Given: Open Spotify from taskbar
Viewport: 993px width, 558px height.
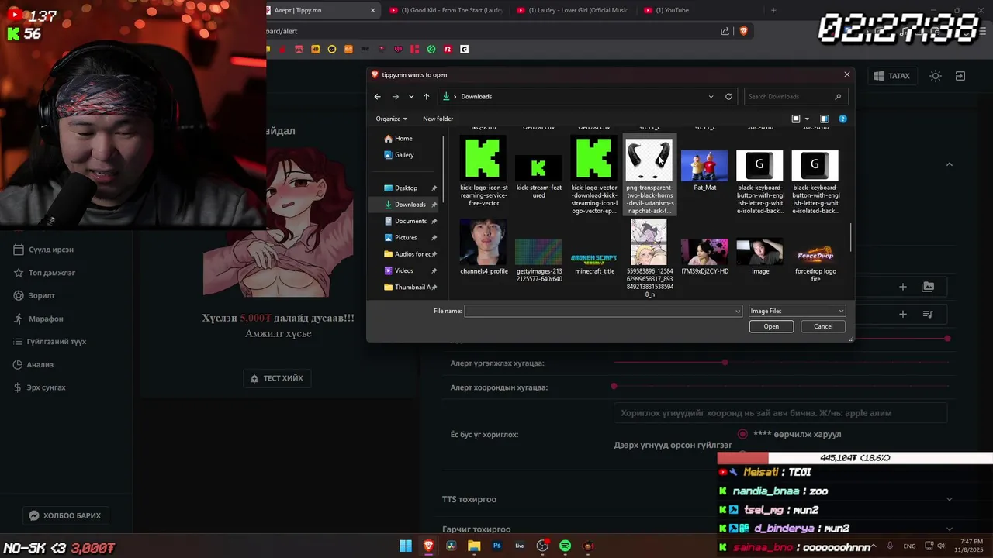Looking at the screenshot, I should click(x=566, y=546).
